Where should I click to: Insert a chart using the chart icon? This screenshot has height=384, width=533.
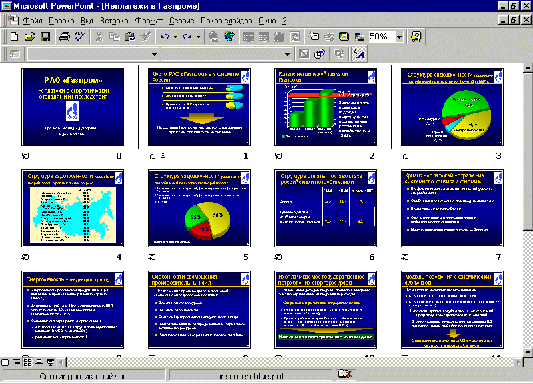pos(279,37)
